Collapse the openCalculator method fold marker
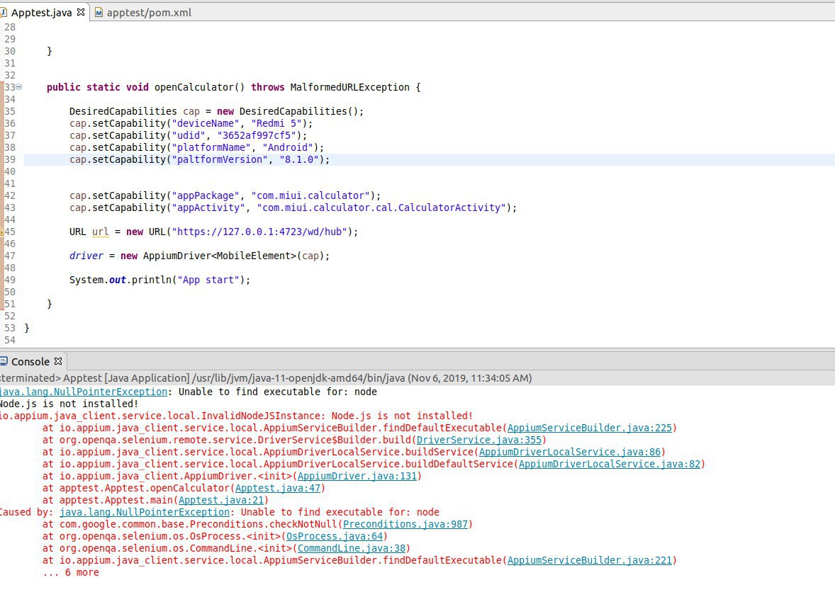This screenshot has width=835, height=609. click(19, 86)
